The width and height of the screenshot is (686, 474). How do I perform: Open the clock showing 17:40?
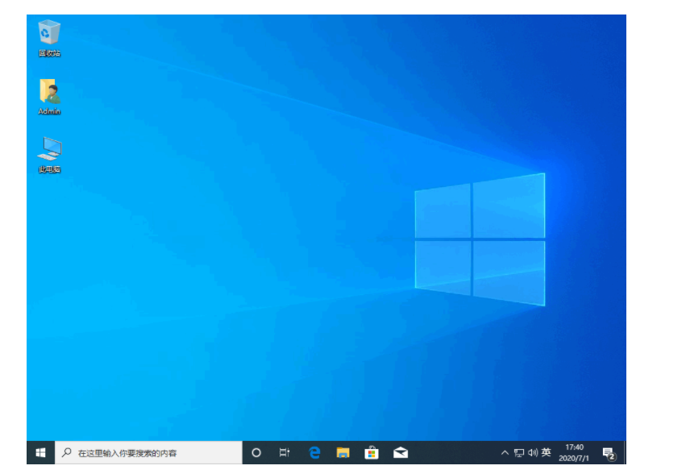click(x=574, y=452)
